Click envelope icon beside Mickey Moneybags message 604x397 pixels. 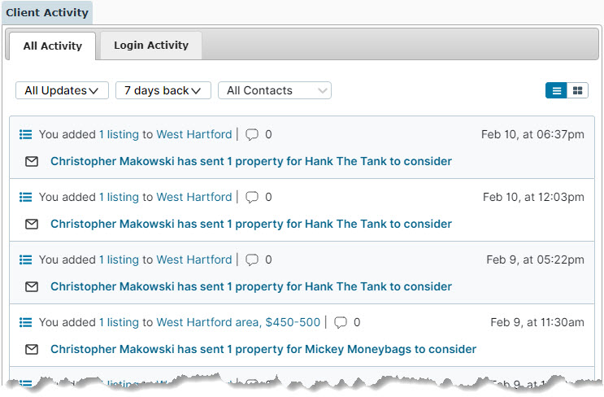[32, 349]
